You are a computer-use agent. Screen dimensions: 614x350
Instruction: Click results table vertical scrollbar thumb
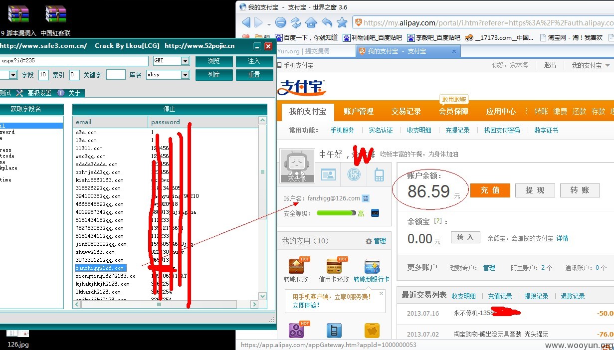pos(263,172)
